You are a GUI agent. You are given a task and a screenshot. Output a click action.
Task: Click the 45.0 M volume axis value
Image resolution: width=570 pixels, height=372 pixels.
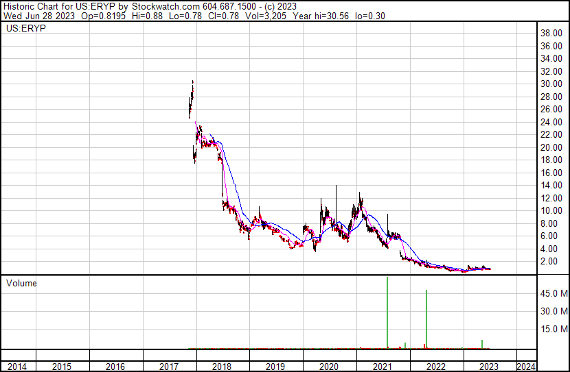[x=554, y=293]
